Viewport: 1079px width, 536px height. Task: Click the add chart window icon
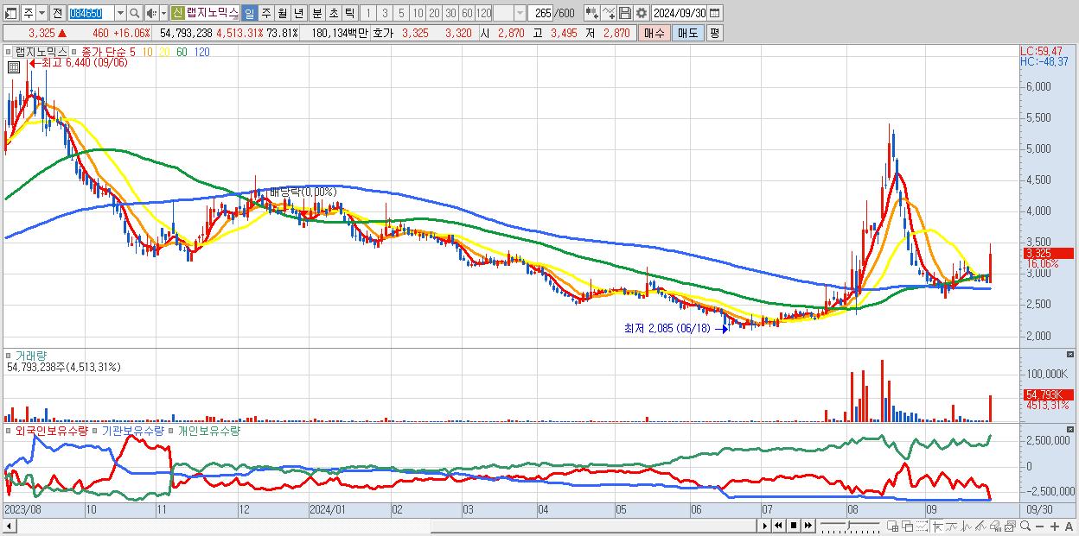pyautogui.click(x=892, y=526)
